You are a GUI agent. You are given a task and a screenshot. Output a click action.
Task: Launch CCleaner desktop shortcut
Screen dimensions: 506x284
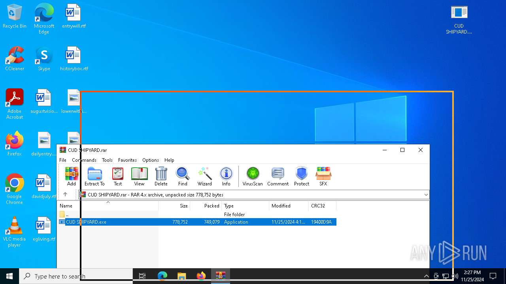(x=15, y=59)
